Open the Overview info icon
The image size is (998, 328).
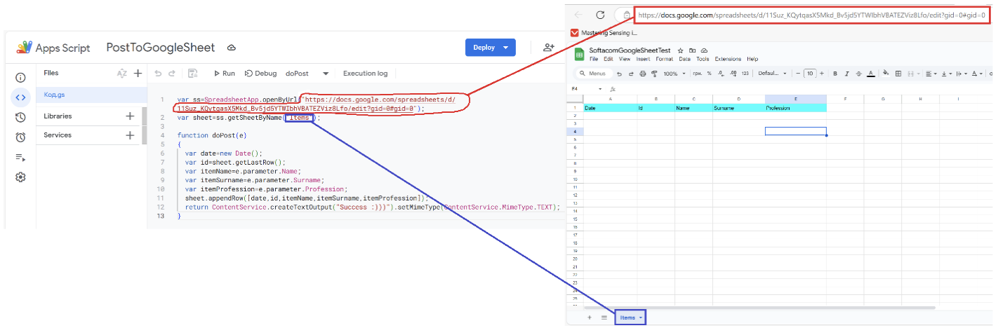pos(20,78)
